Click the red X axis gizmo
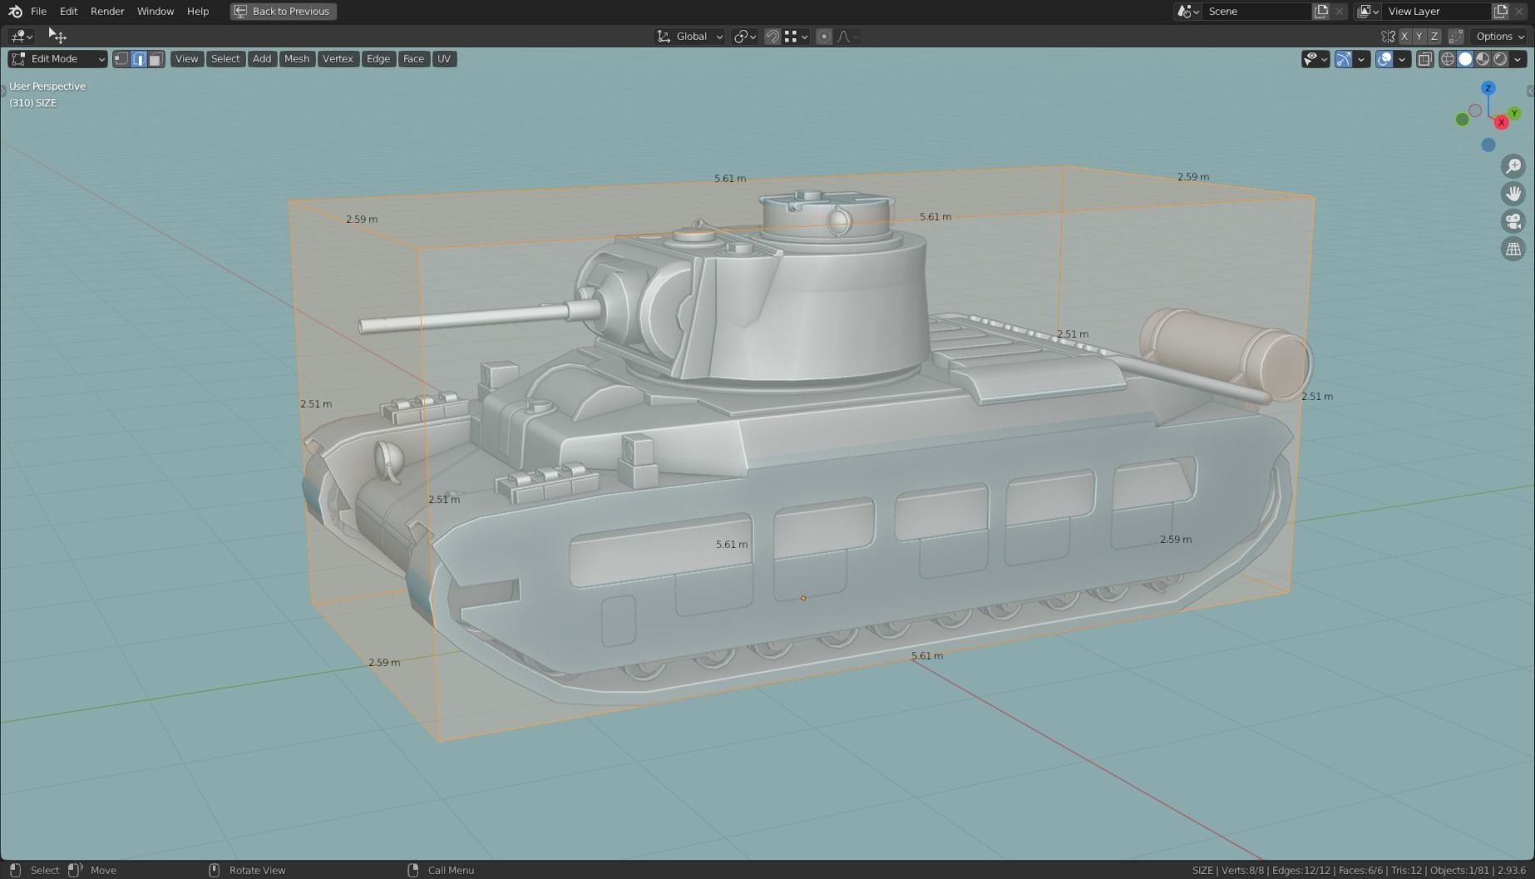Image resolution: width=1535 pixels, height=879 pixels. pyautogui.click(x=1502, y=122)
